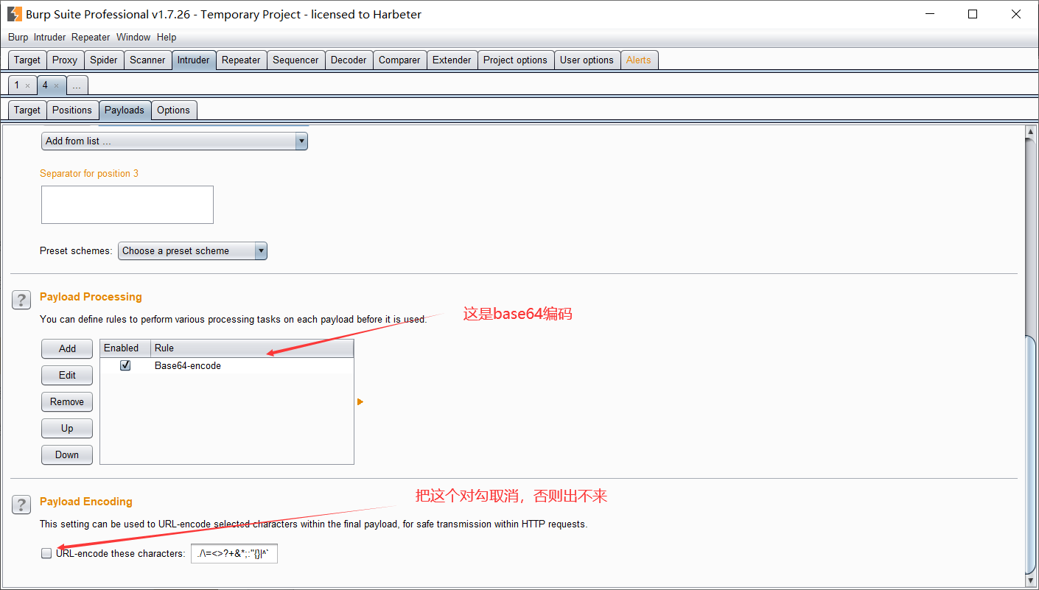Open the Alerts tab

639,60
